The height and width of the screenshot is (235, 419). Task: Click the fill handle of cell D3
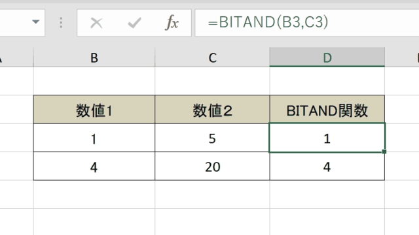(384, 151)
